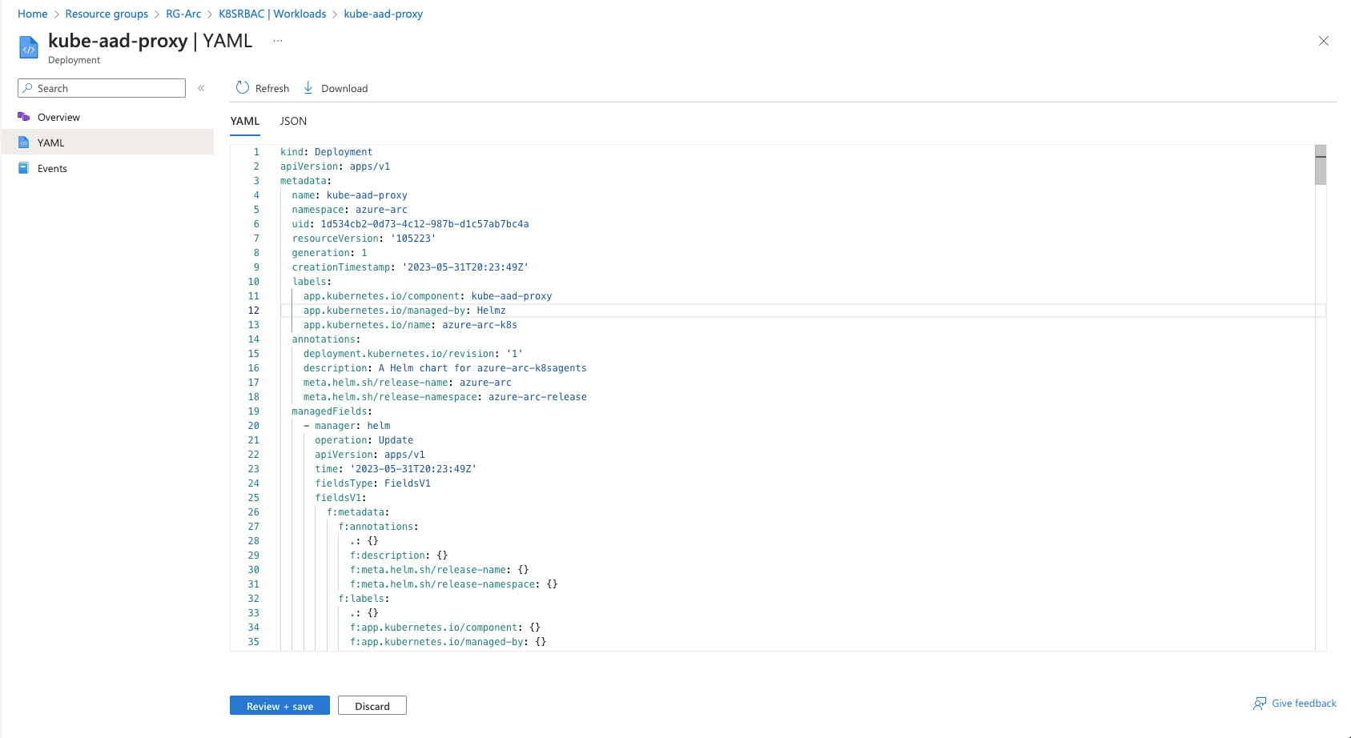Collapse the sidebar using the double-chevron
This screenshot has height=738, width=1351.
[201, 89]
